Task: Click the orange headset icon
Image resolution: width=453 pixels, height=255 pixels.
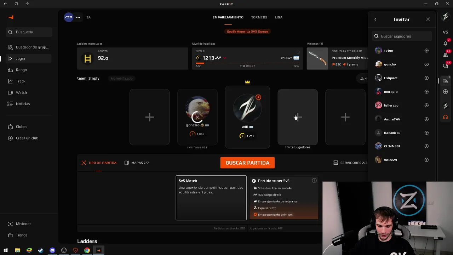Action: pos(446,117)
